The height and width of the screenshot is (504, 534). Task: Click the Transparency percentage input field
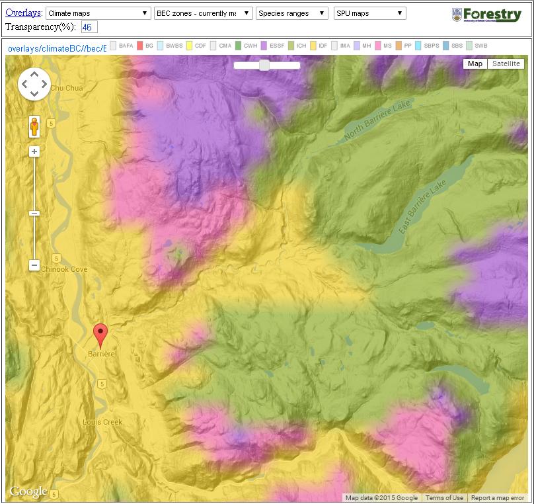pyautogui.click(x=89, y=26)
